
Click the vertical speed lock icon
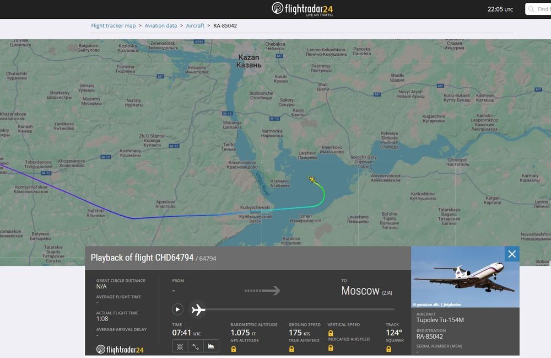[x=331, y=333]
